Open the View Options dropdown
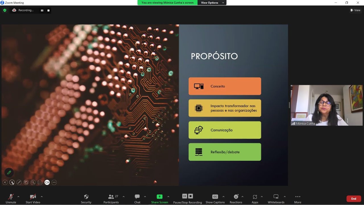 coord(212,3)
